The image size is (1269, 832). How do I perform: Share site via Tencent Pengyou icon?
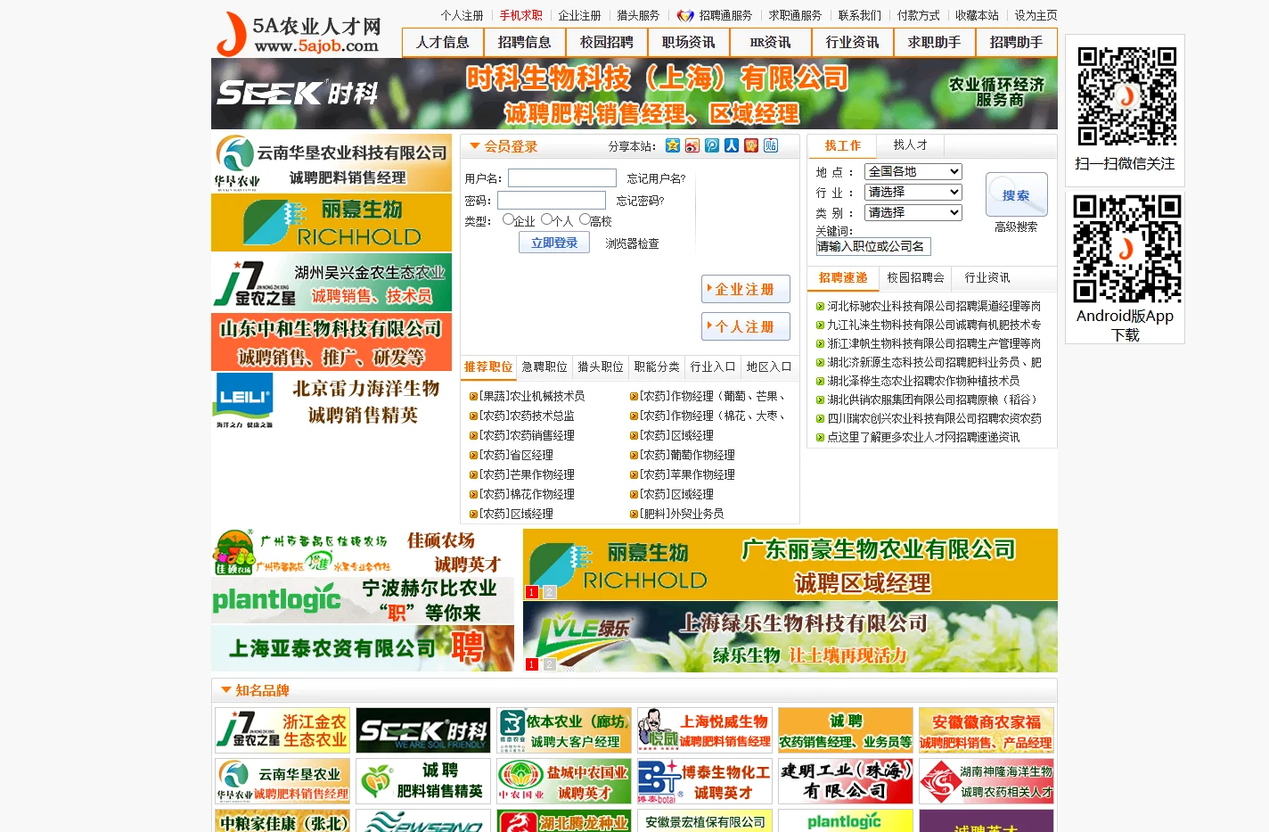point(712,145)
